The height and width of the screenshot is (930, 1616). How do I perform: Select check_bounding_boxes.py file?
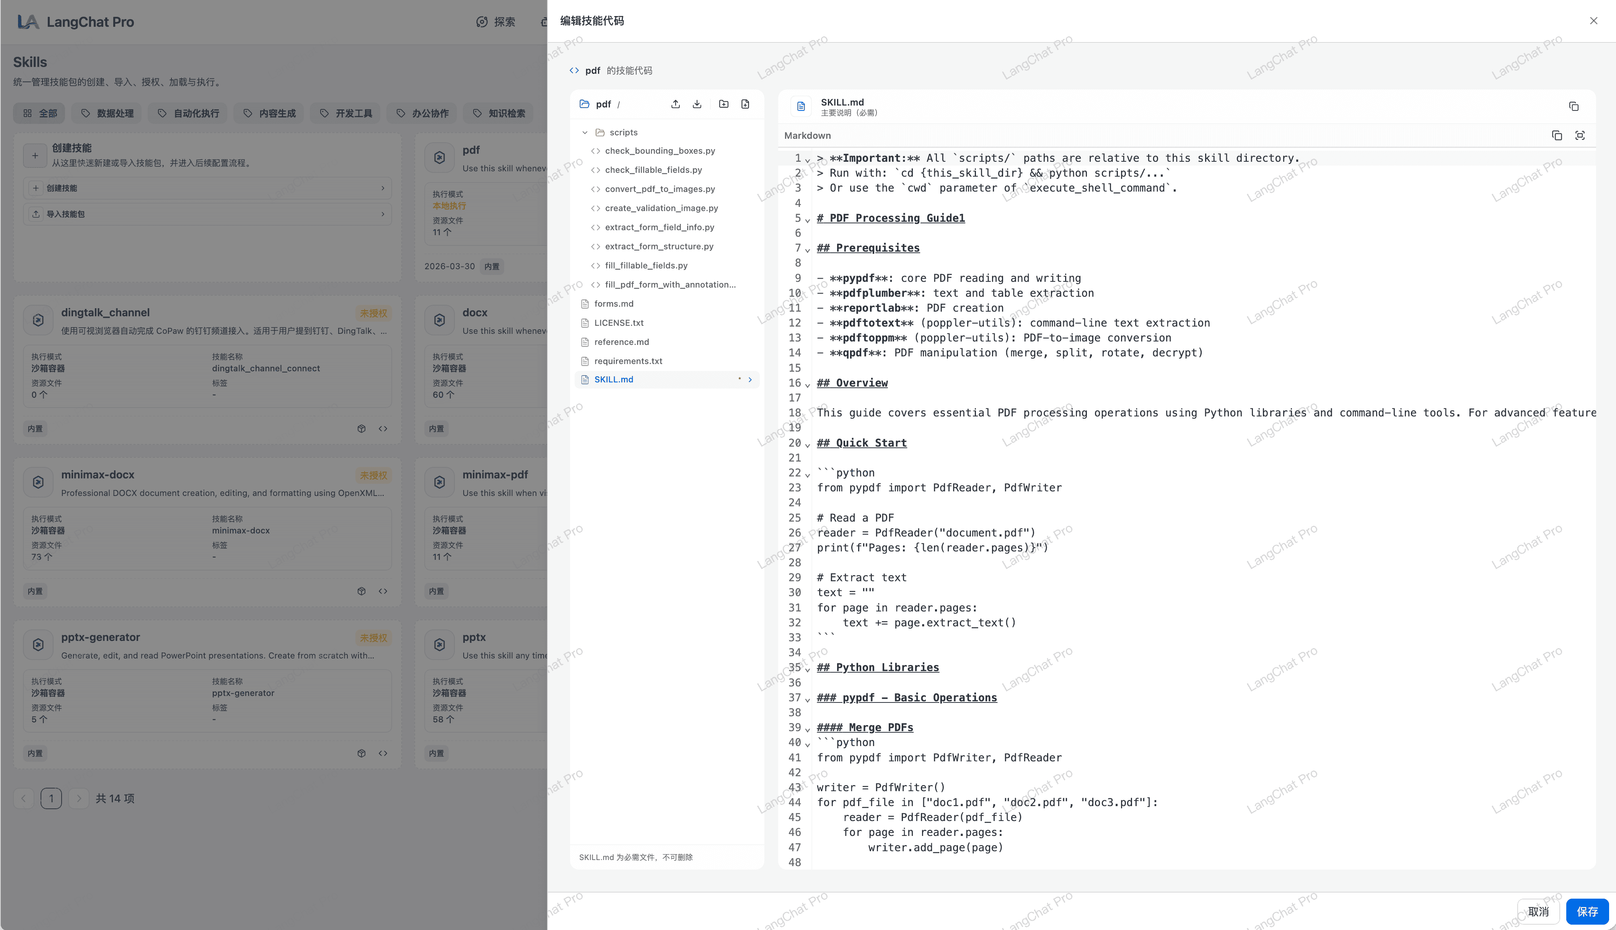pos(660,151)
